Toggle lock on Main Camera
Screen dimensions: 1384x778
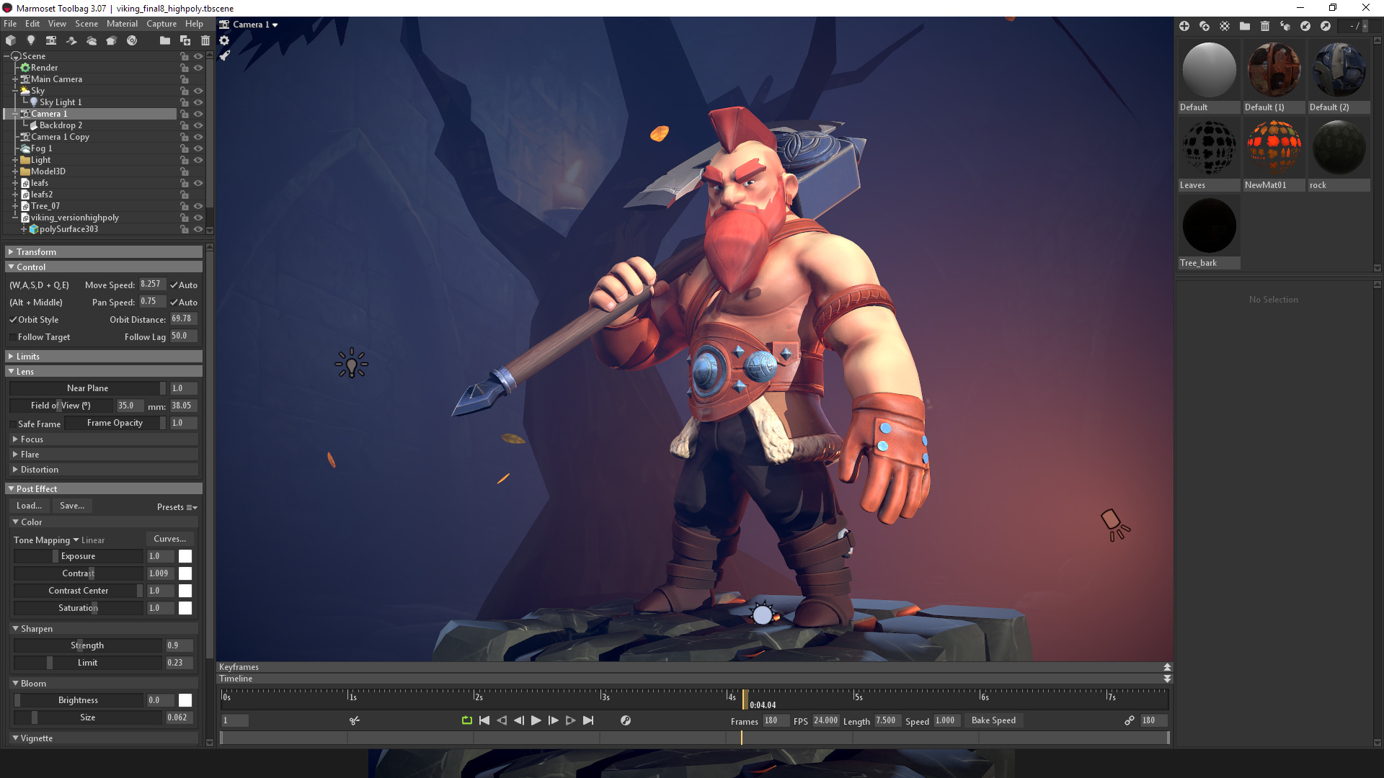click(185, 79)
